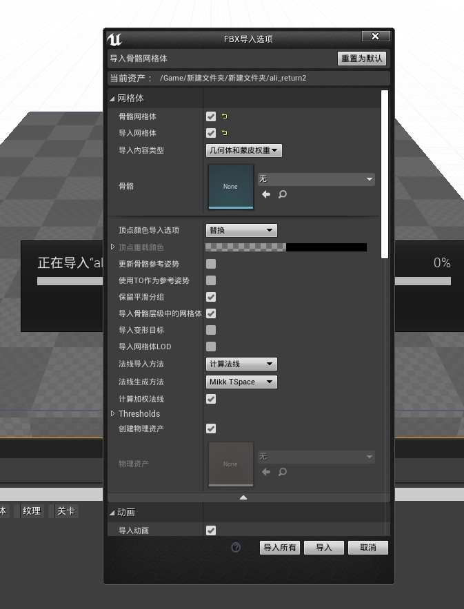The height and width of the screenshot is (609, 464).
Task: Enable 更新骨骼参考姿势 checkbox
Action: coord(211,264)
